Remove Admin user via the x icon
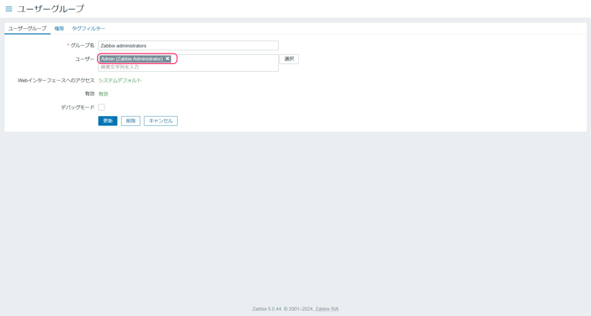The image size is (591, 316). (x=167, y=58)
